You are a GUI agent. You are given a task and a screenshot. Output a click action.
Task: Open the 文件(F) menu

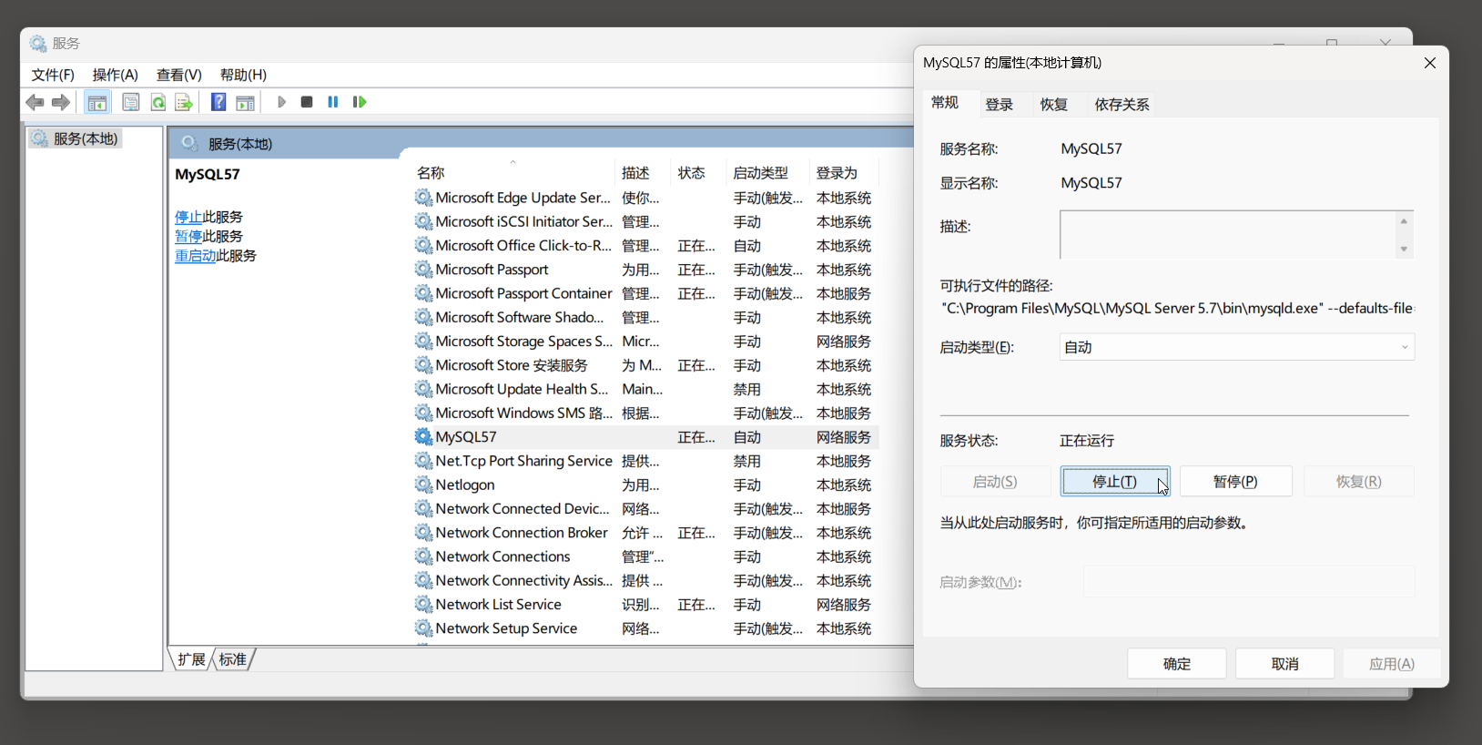(x=53, y=75)
